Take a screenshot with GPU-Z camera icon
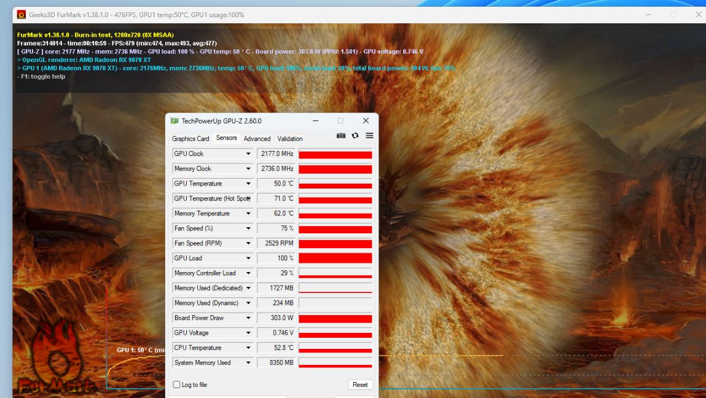Image resolution: width=706 pixels, height=398 pixels. [341, 136]
